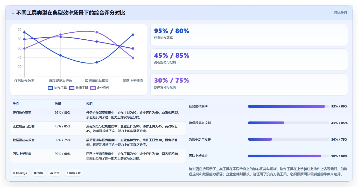Click the 企业套件 point at 团队上手速度
358x187 pixels.
(133, 58)
